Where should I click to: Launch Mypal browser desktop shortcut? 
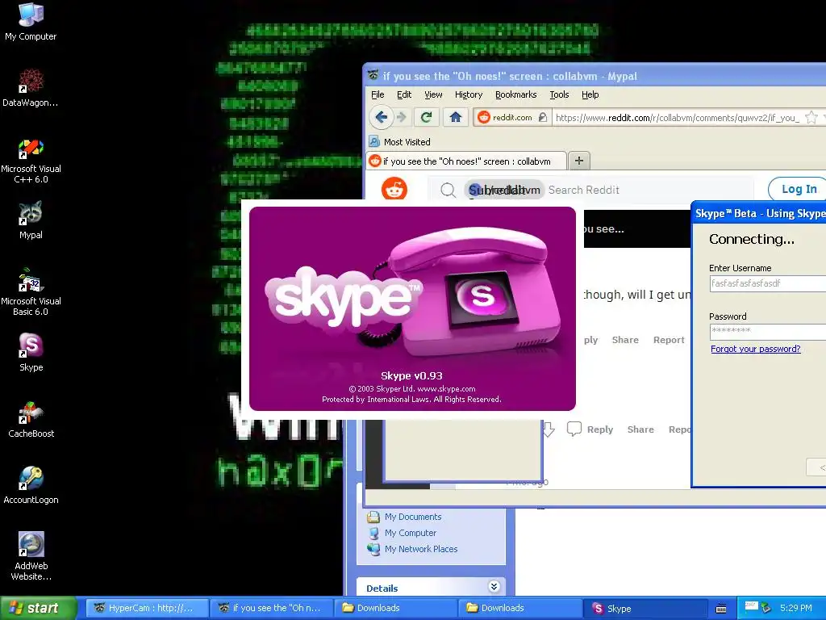pos(31,220)
